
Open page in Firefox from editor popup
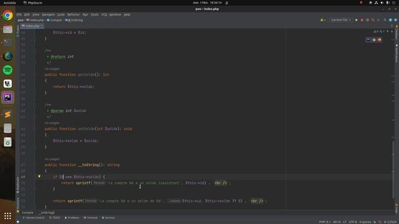(x=380, y=40)
